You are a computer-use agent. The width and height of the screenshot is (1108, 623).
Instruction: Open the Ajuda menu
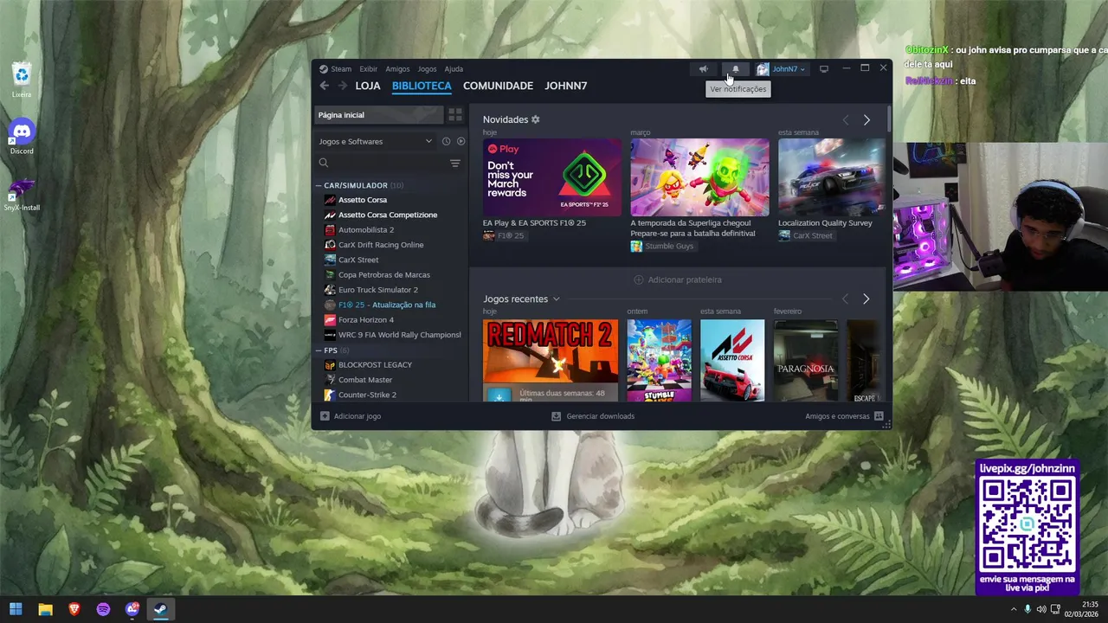[x=454, y=69]
